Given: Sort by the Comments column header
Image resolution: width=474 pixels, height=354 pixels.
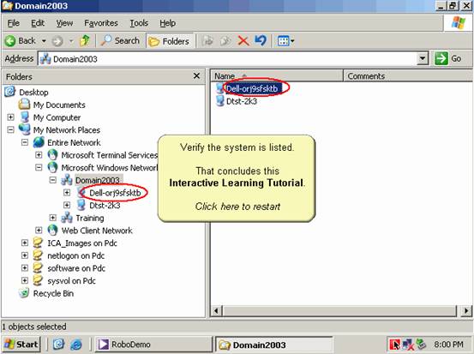Looking at the screenshot, I should pyautogui.click(x=408, y=76).
